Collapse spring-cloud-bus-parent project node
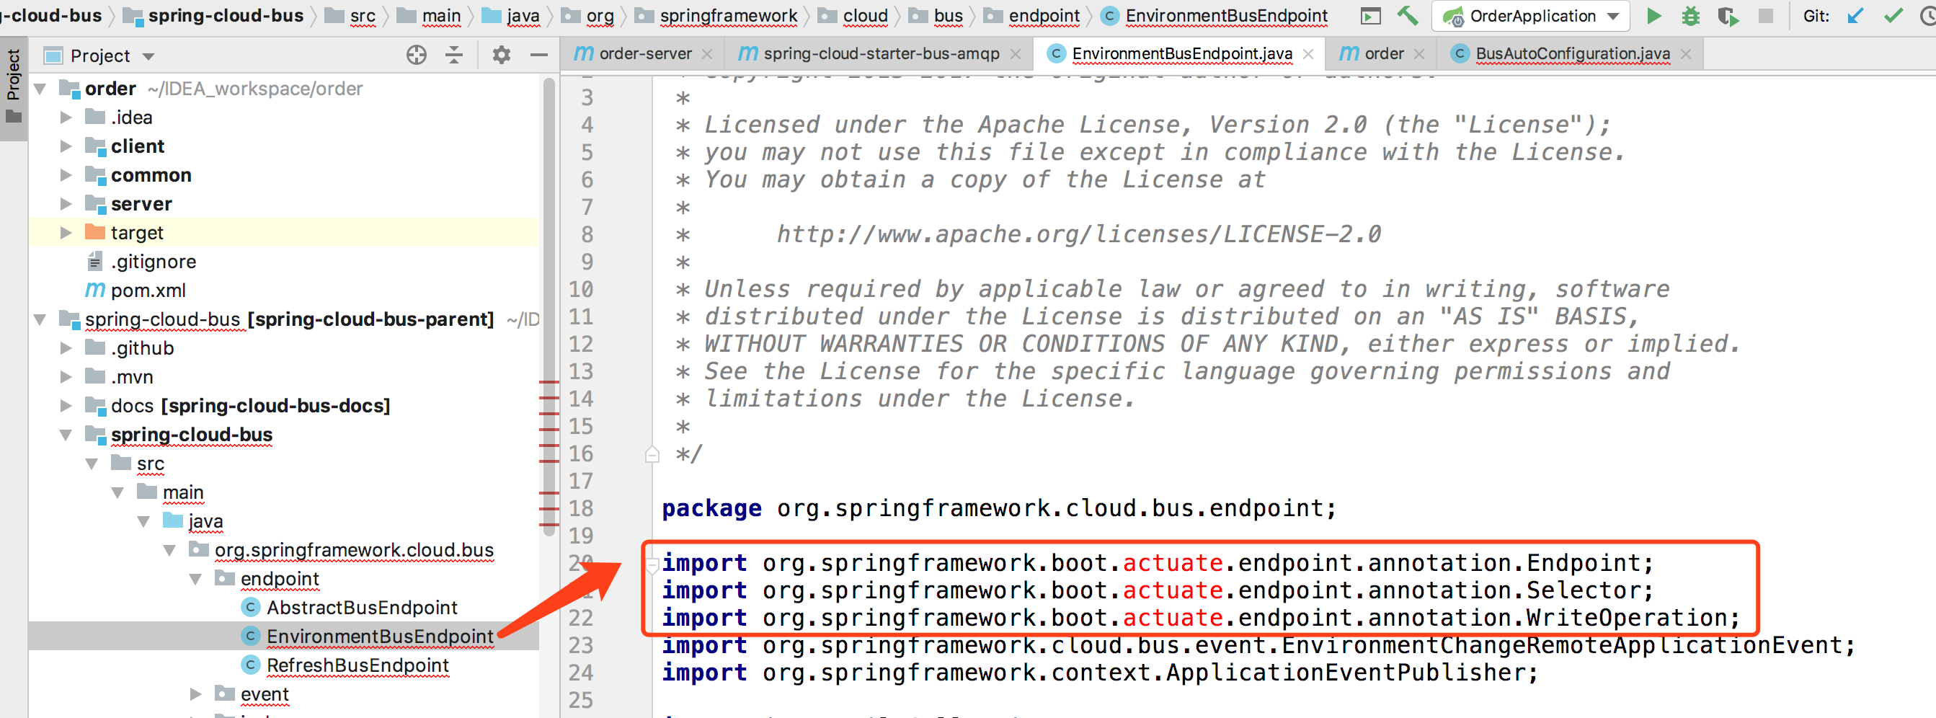The height and width of the screenshot is (718, 1936). coord(40,319)
